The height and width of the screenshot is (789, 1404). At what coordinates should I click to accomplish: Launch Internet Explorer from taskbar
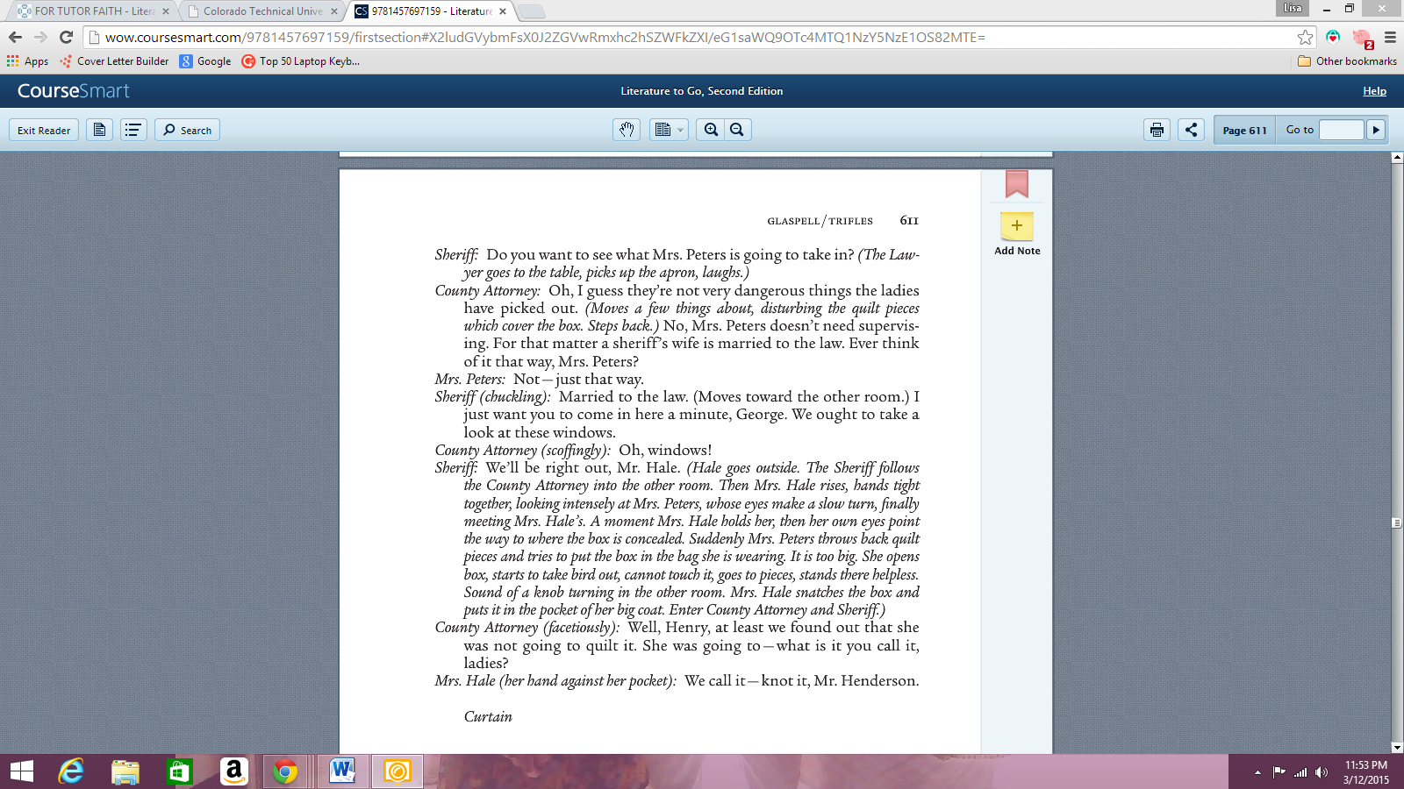(x=71, y=771)
